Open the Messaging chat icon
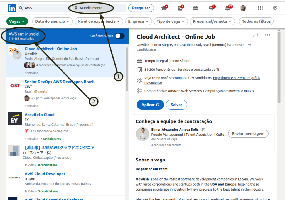 212,8
